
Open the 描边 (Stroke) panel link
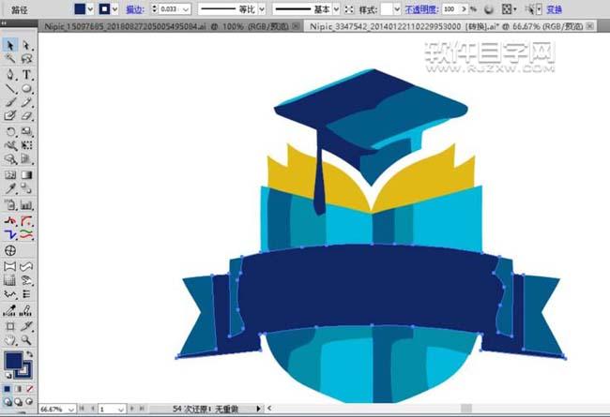point(135,9)
